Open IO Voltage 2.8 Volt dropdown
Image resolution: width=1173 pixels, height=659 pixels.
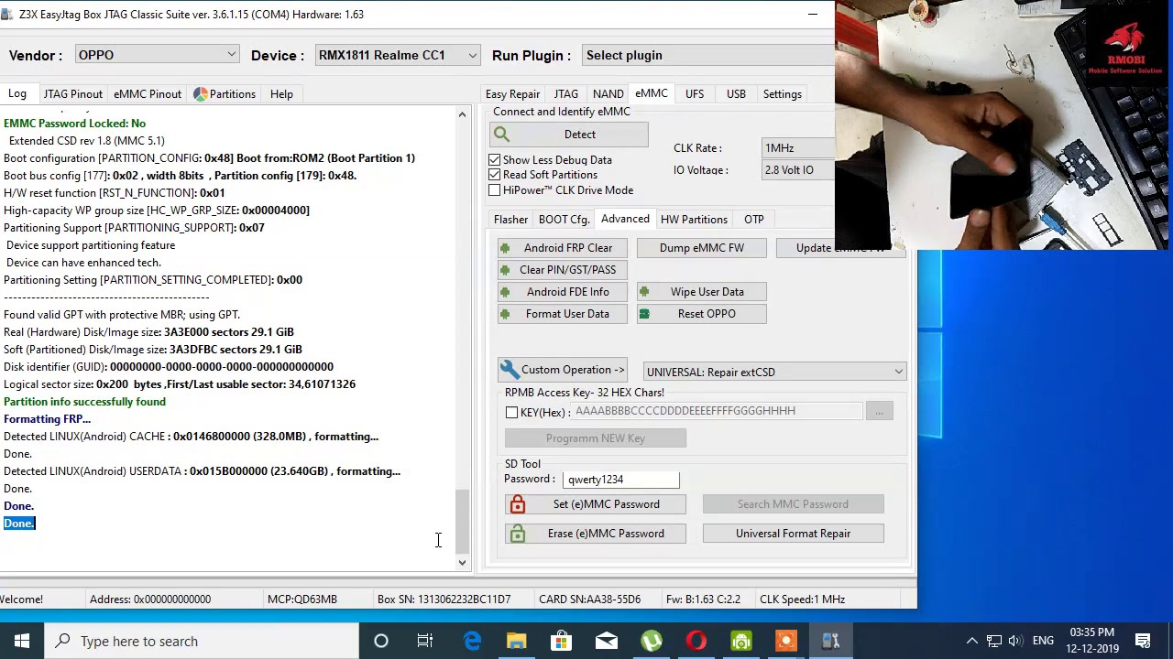coord(799,169)
